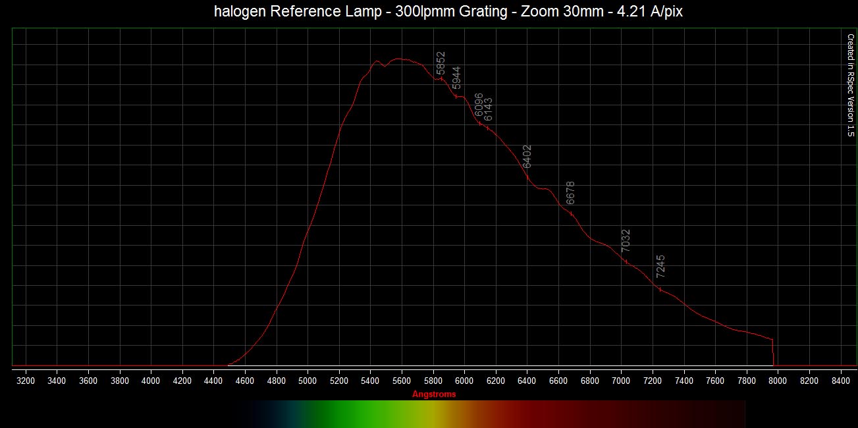The width and height of the screenshot is (858, 428).
Task: Click the 5852 peak wavelength label
Action: [441, 63]
